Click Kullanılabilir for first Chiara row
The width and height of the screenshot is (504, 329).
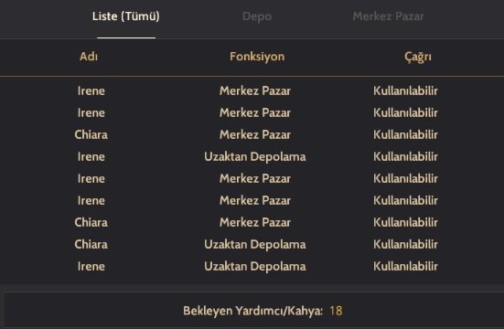point(405,134)
